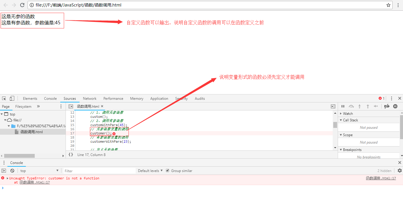Click the step over function icon

click(x=351, y=106)
